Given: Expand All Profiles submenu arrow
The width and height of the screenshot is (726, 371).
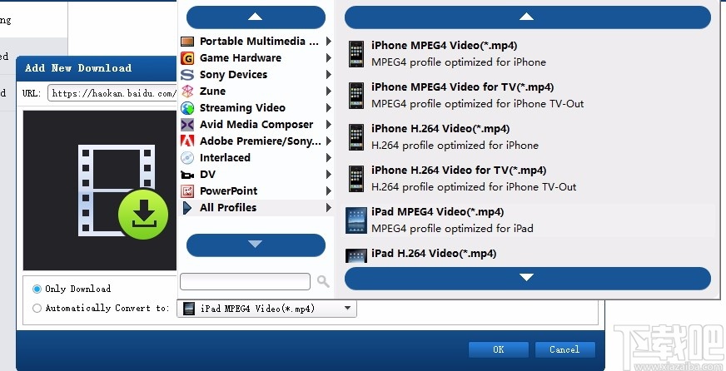Looking at the screenshot, I should (328, 208).
